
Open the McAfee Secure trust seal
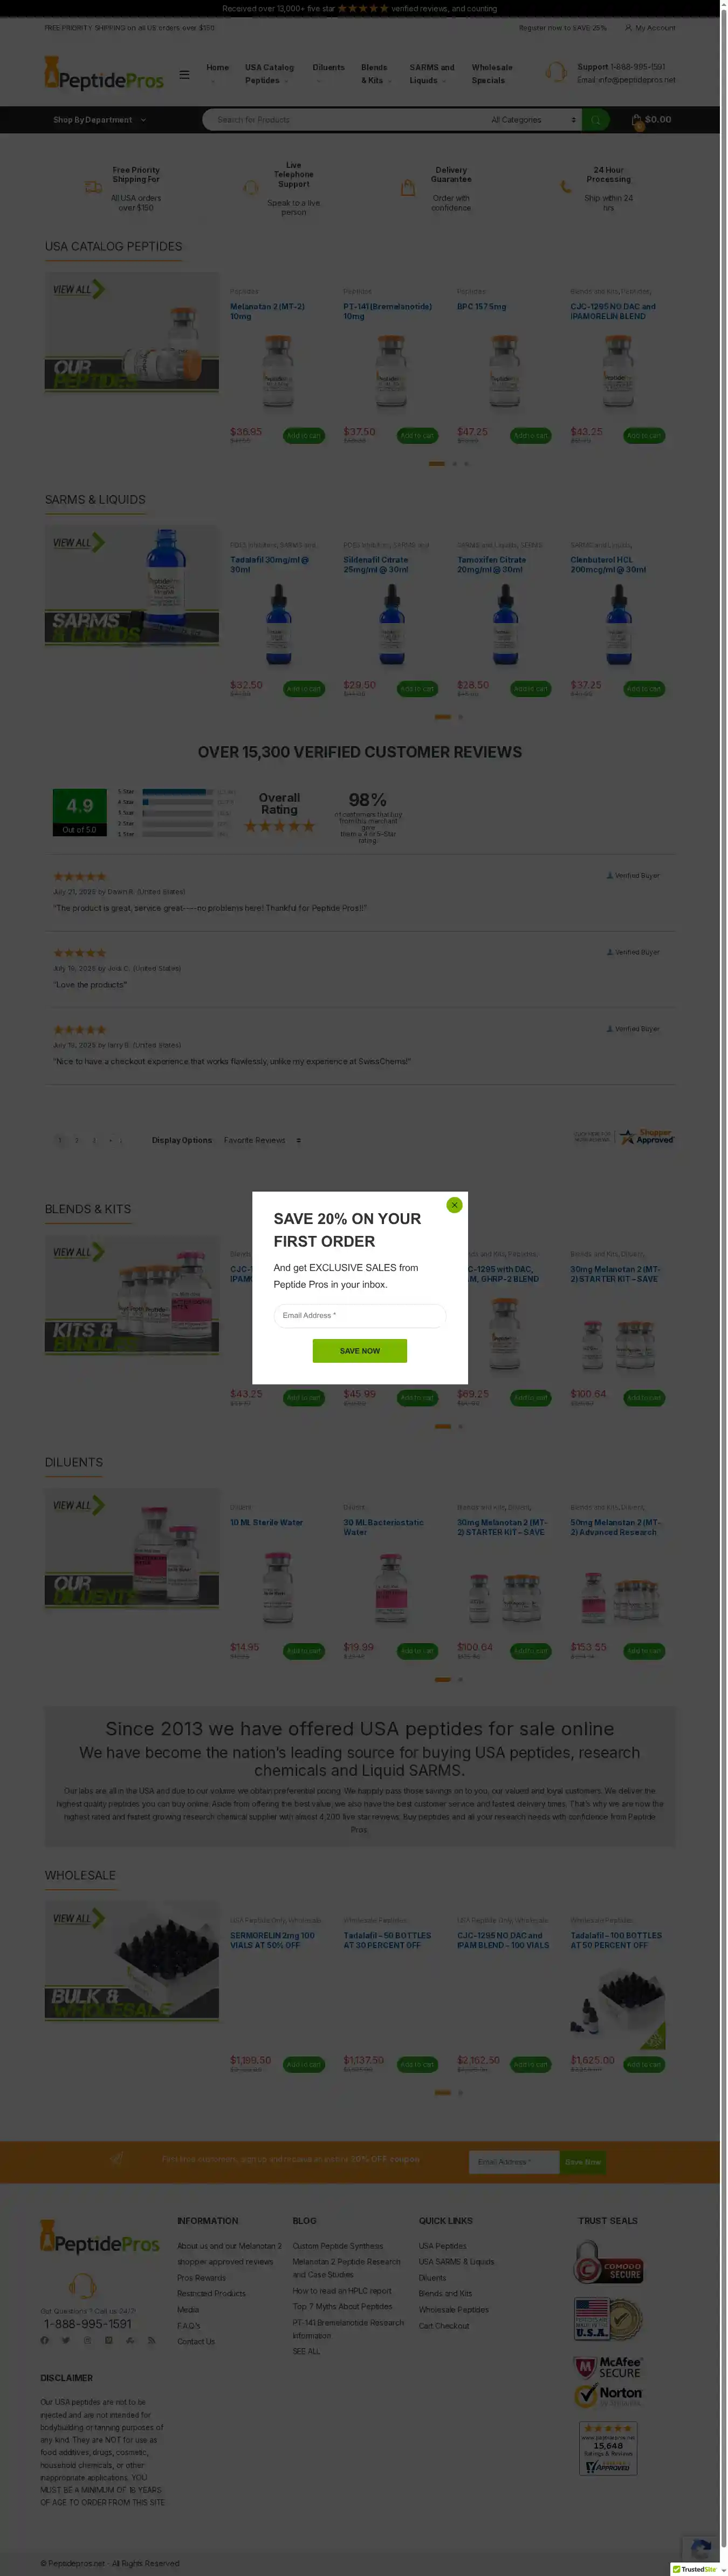(608, 2368)
